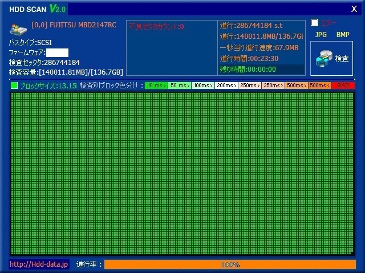Click the 進行時間:00:23:30 text
The width and height of the screenshot is (365, 273).
(x=249, y=58)
